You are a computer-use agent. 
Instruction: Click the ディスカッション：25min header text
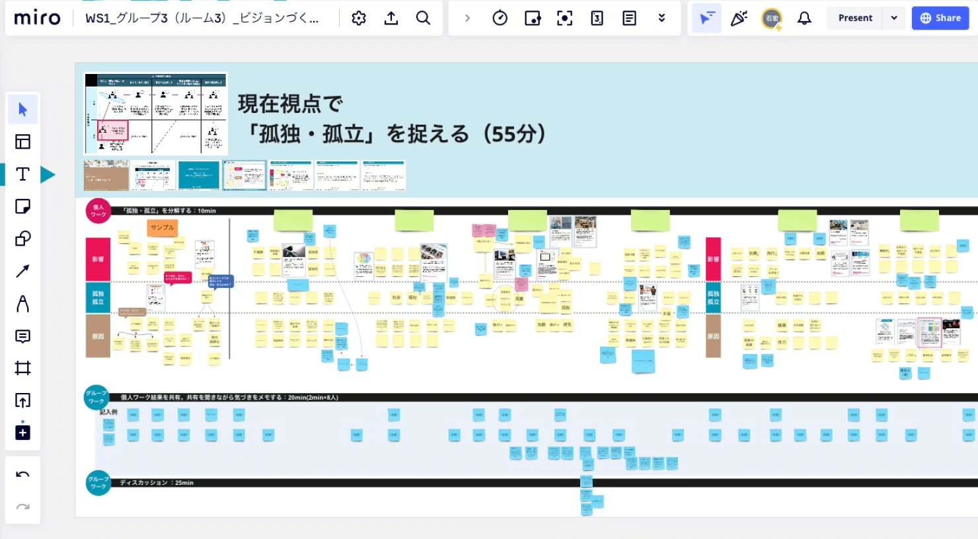point(157,483)
